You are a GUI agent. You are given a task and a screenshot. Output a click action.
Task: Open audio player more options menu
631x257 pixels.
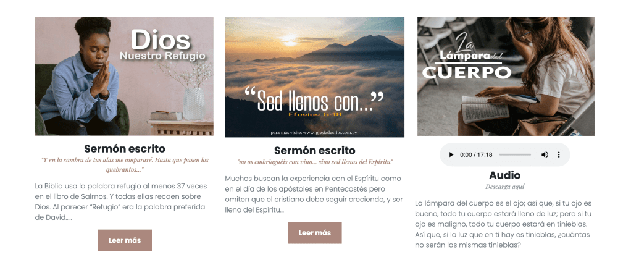(559, 154)
